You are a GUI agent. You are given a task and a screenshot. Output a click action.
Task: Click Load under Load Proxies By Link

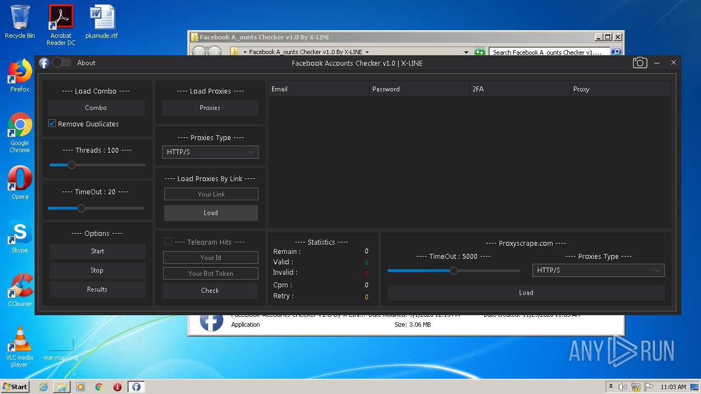pos(211,213)
